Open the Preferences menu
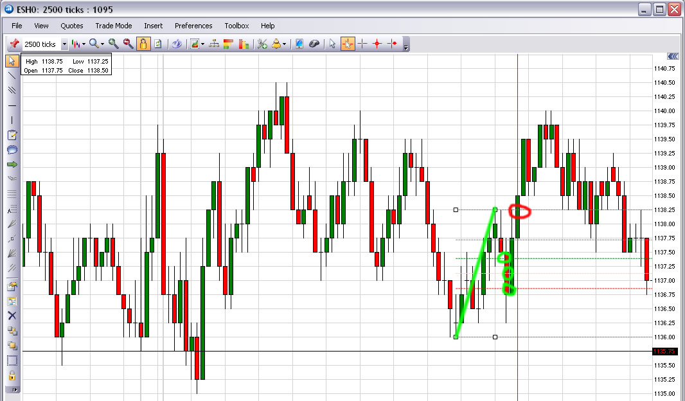Viewport: 685px width, 401px height. click(193, 26)
